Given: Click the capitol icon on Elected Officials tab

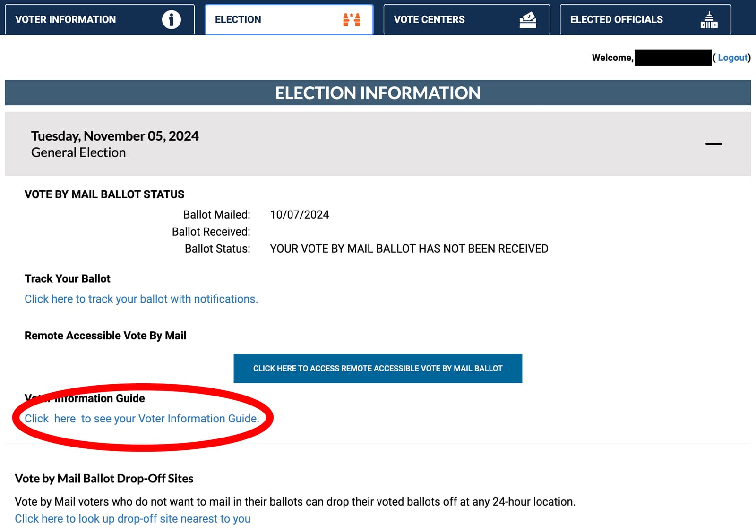Looking at the screenshot, I should [x=708, y=19].
